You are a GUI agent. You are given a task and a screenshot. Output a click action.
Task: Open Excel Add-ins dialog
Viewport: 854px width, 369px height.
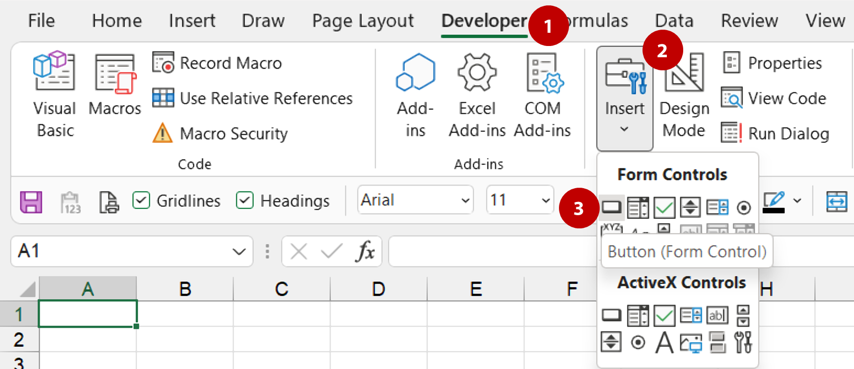point(477,94)
